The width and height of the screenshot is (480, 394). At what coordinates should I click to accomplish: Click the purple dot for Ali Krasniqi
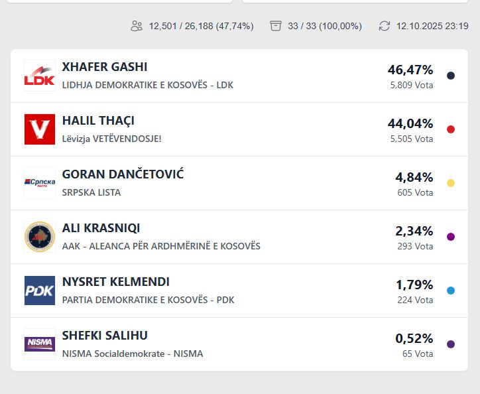point(451,237)
